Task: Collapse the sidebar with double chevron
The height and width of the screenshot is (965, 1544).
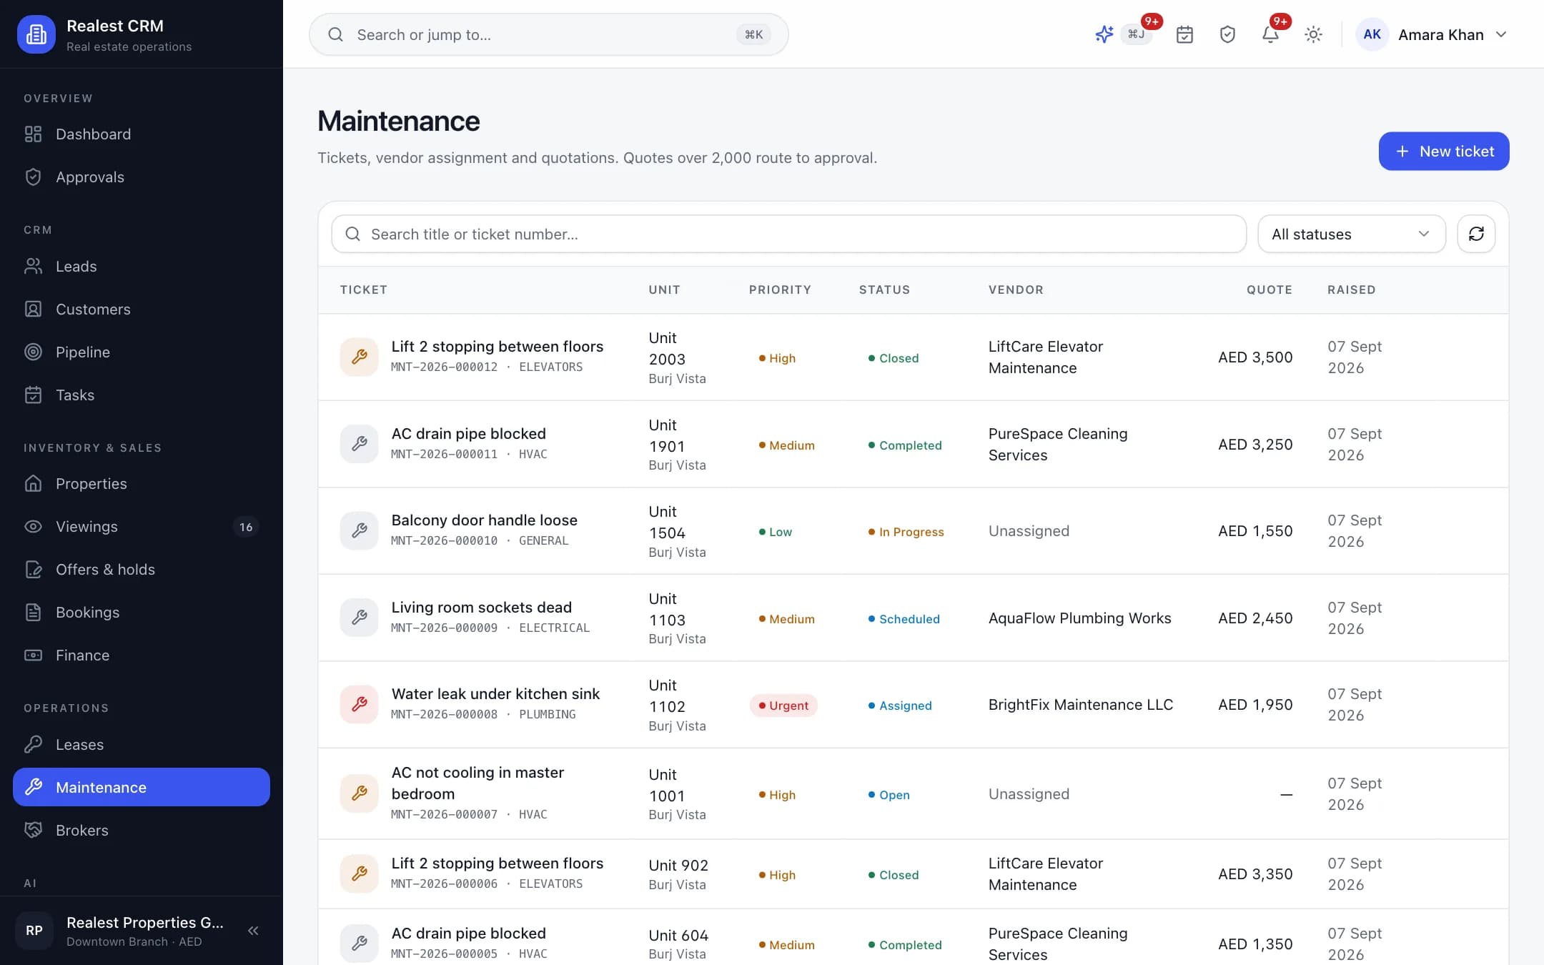Action: pyautogui.click(x=253, y=931)
